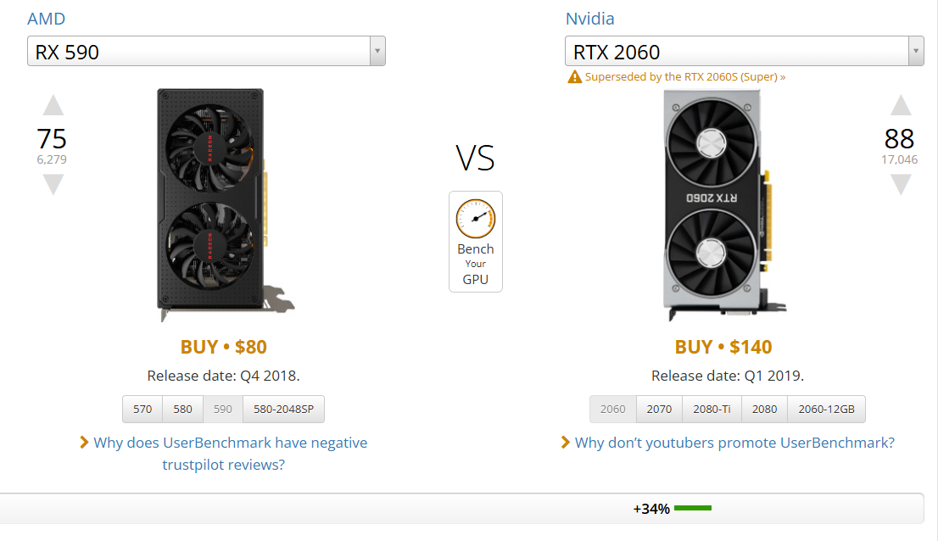Switch to the 2080-Ti comparison tab
This screenshot has width=938, height=541.
712,409
